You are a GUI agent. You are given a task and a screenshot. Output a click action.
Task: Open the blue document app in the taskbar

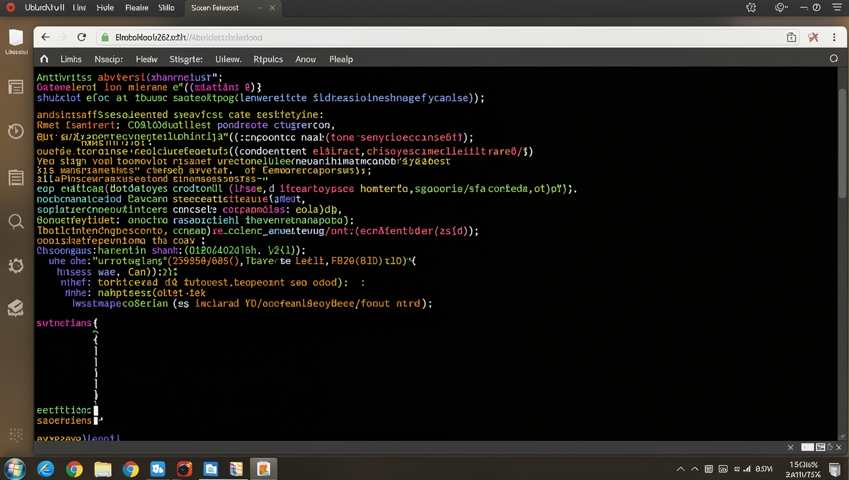211,469
